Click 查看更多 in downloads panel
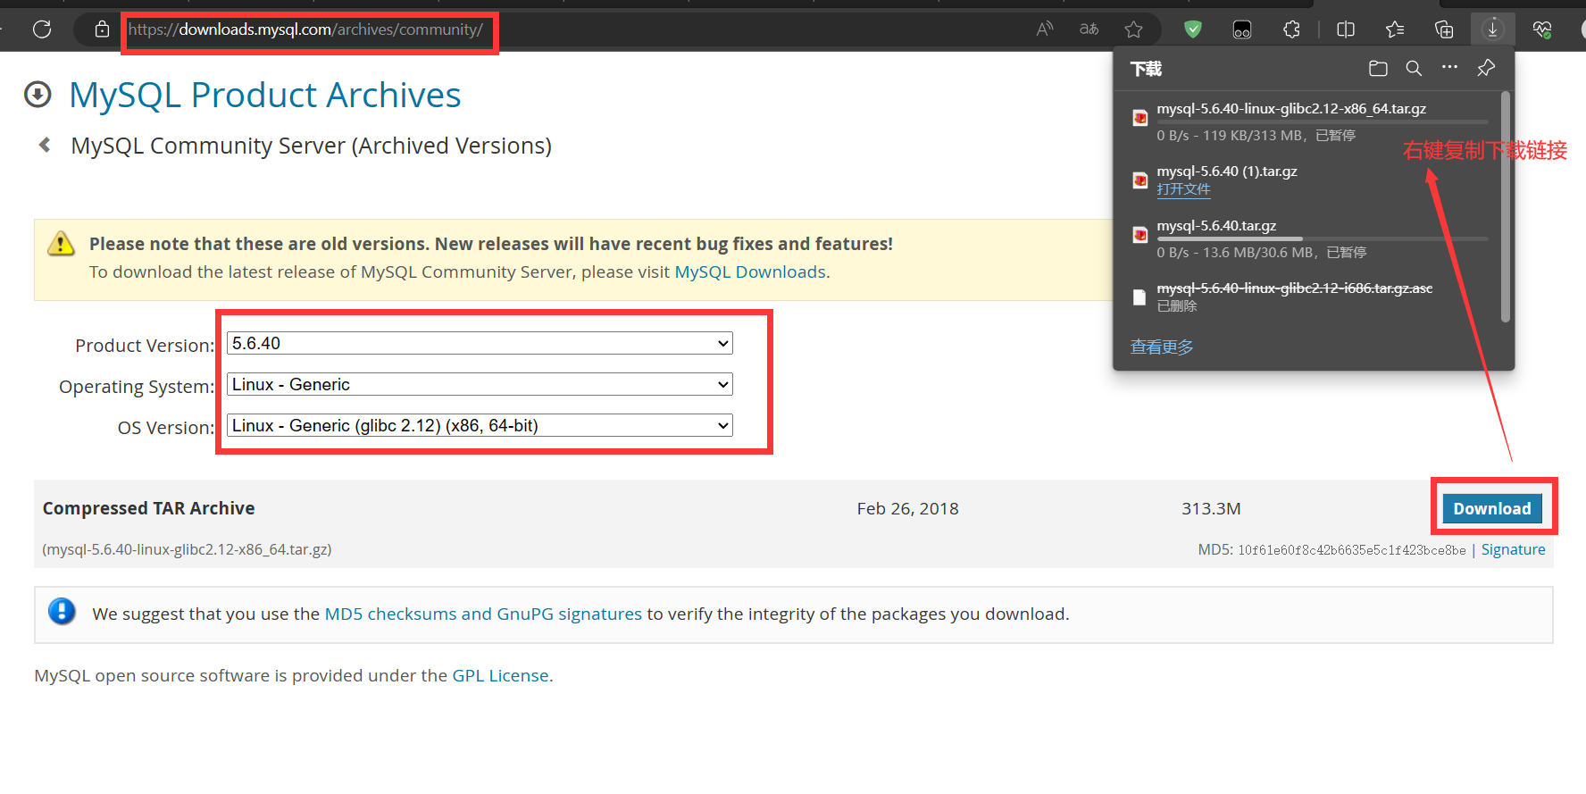The height and width of the screenshot is (794, 1586). click(1162, 347)
